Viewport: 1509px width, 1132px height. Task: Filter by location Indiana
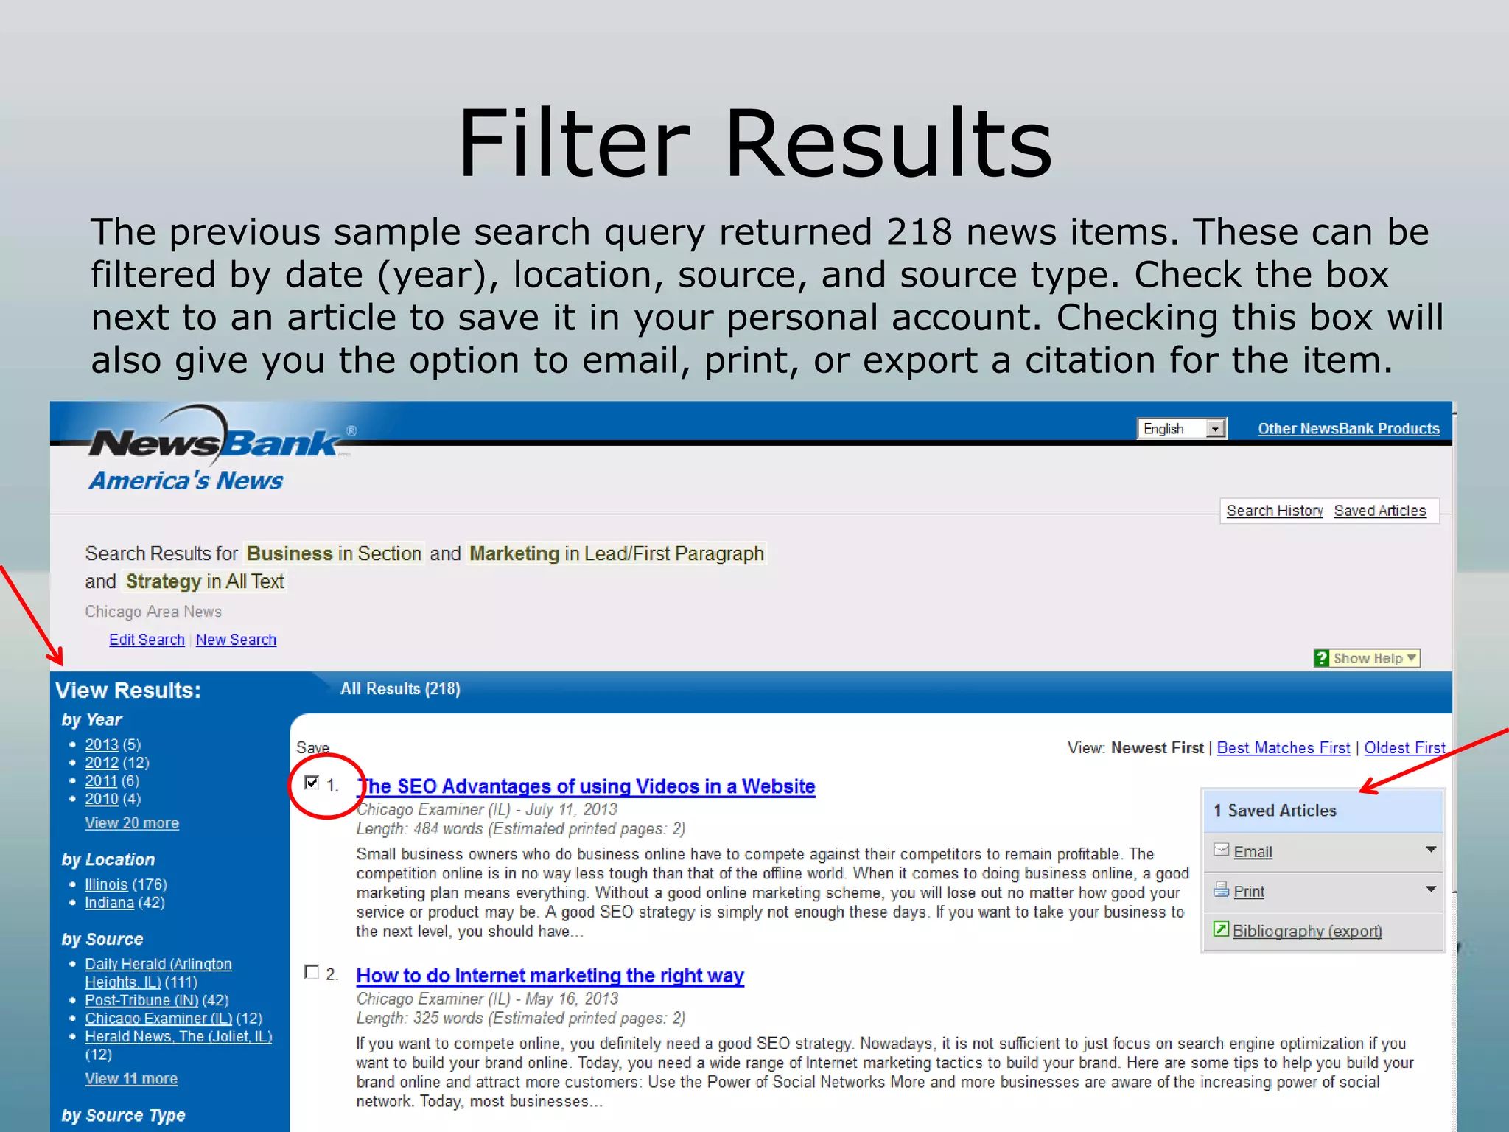pos(109,903)
